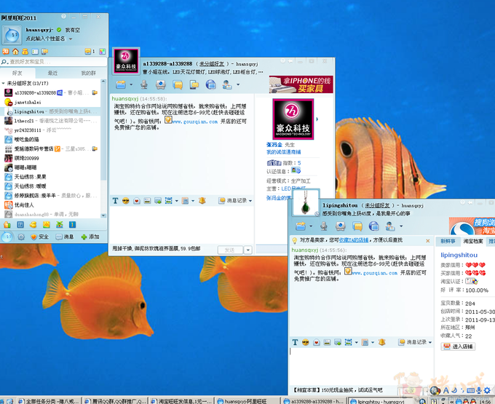Image resolution: width=495 pixels, height=404 pixels.
Task: Open send-file dropdown arrow in a1339288 chat
Action: point(131,84)
